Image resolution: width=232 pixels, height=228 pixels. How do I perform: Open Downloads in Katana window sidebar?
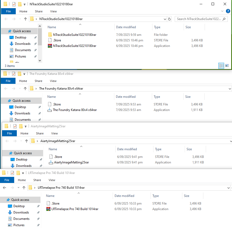click(x=22, y=113)
